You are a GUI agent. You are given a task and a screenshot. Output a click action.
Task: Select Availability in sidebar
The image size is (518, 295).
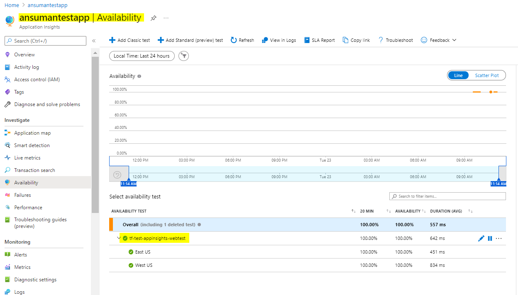pos(45,183)
